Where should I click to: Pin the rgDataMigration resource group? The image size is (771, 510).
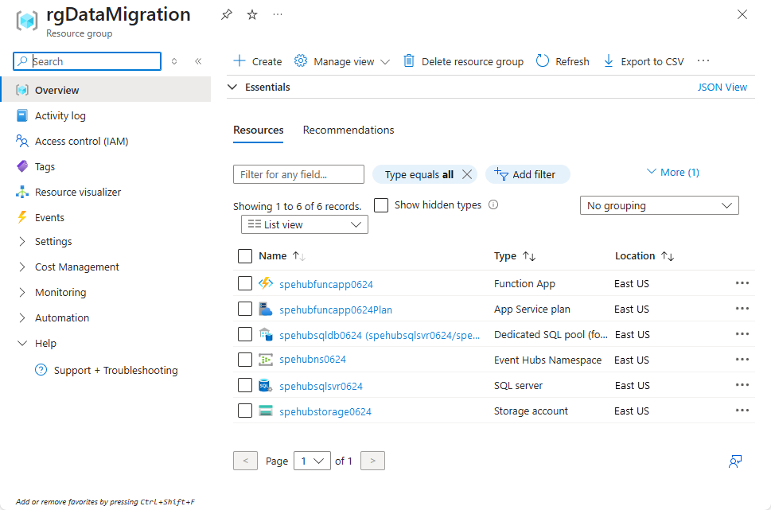coord(227,14)
